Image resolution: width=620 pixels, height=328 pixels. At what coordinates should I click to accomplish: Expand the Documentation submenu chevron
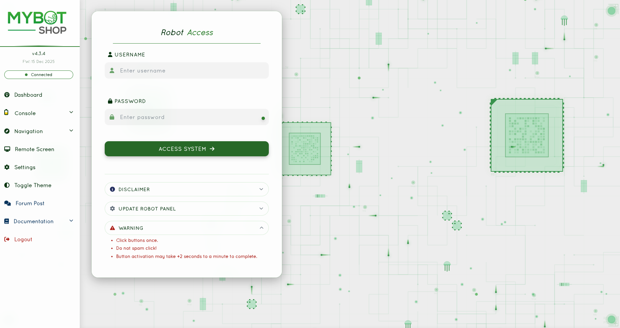[71, 221]
